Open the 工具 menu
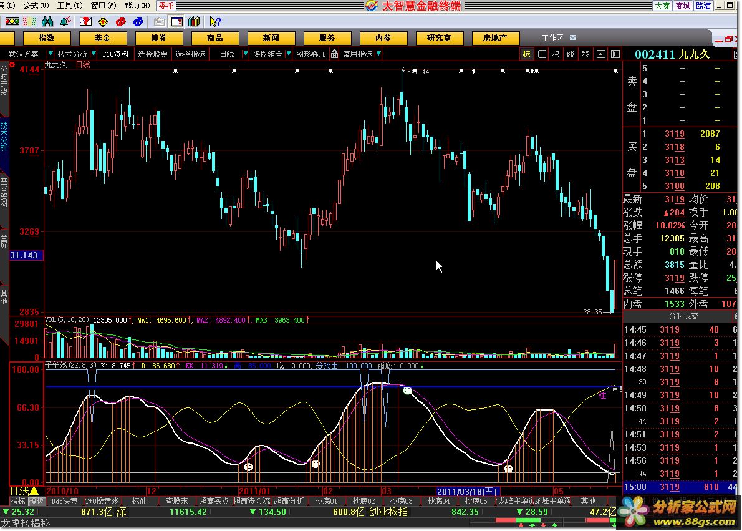Viewport: 742px width, 531px height. (70, 6)
